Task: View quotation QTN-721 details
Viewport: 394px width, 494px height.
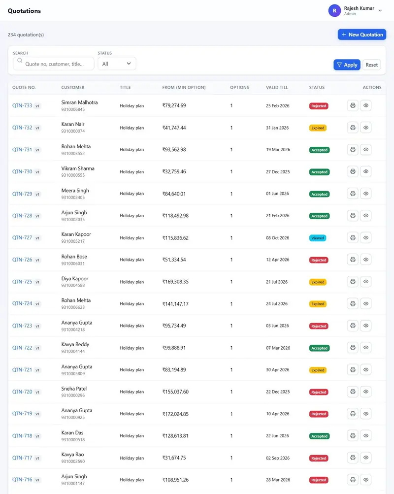Action: [365, 369]
